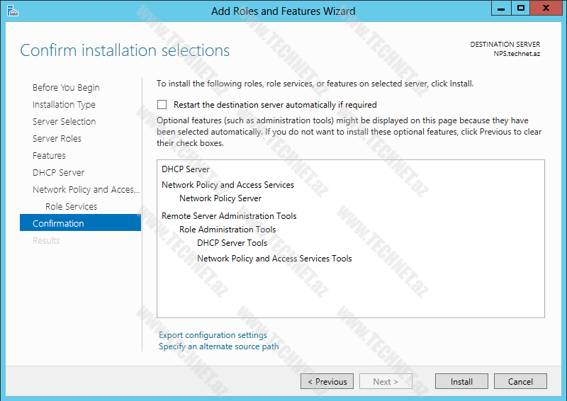The height and width of the screenshot is (401, 567).
Task: Select DHCP Server in sidebar
Action: (x=58, y=173)
